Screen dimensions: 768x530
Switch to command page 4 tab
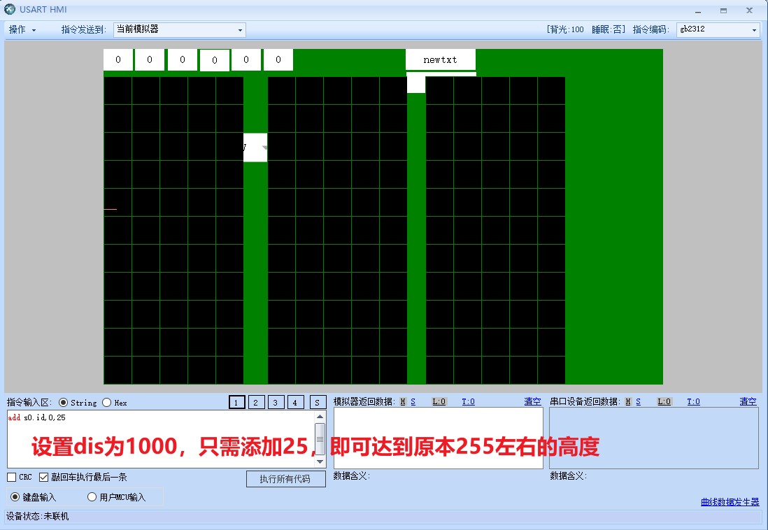point(295,402)
